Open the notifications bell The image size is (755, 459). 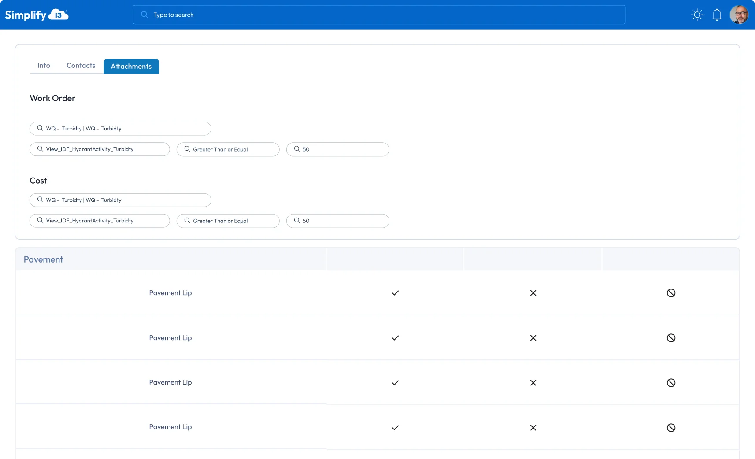click(717, 15)
